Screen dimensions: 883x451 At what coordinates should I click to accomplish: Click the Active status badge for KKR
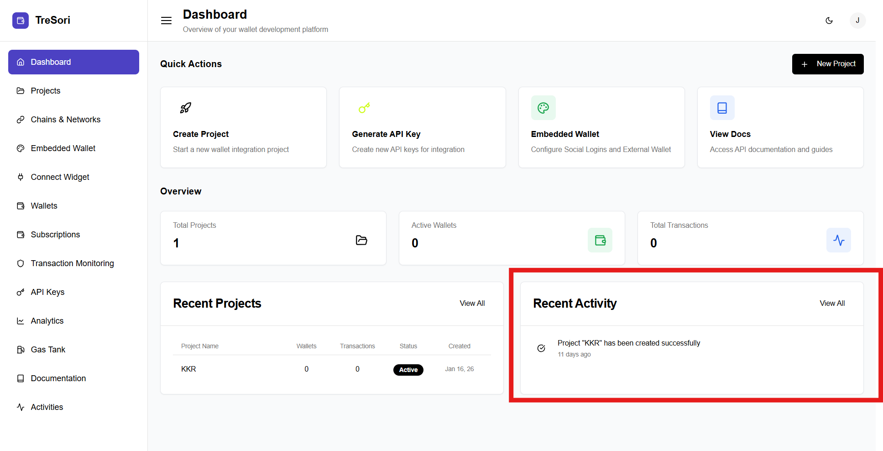(x=408, y=370)
